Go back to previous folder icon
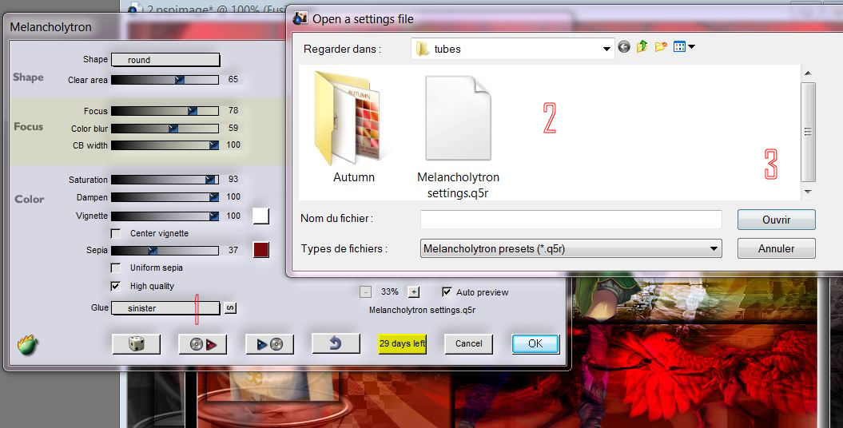The width and height of the screenshot is (843, 428). click(x=623, y=47)
